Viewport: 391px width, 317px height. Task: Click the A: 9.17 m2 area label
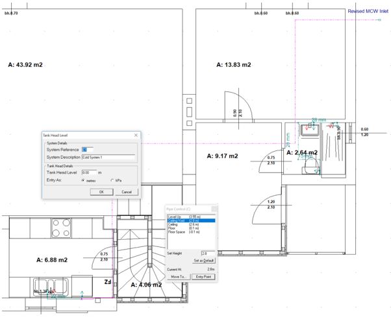pyautogui.click(x=222, y=156)
